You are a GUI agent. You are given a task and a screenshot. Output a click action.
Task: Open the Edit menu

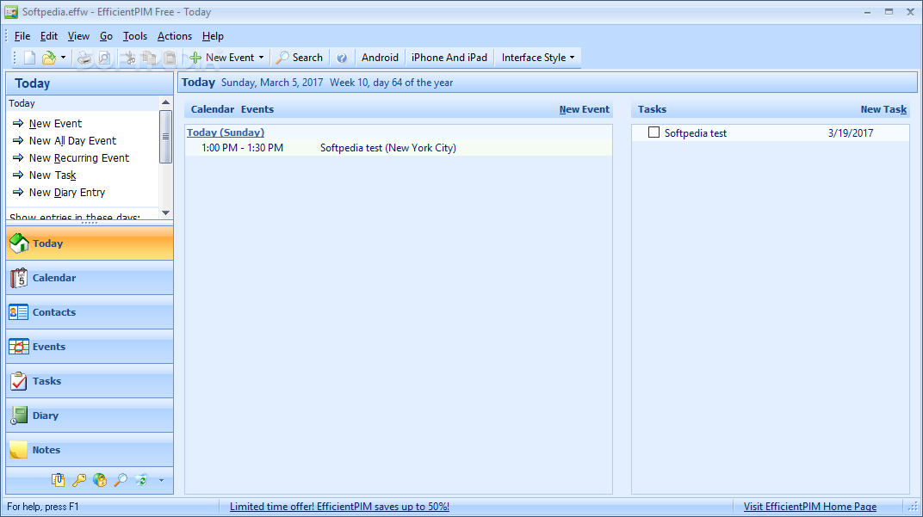49,36
